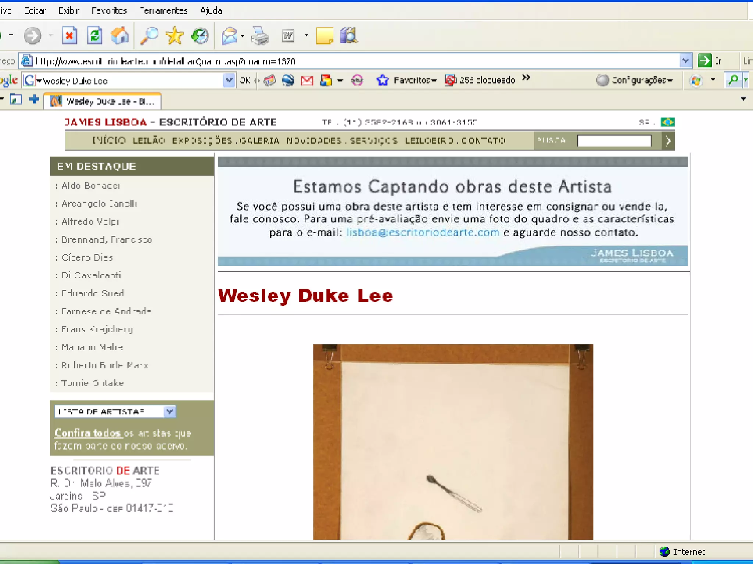753x564 pixels.
Task: Open Search with magnifier icon
Action: coord(149,36)
